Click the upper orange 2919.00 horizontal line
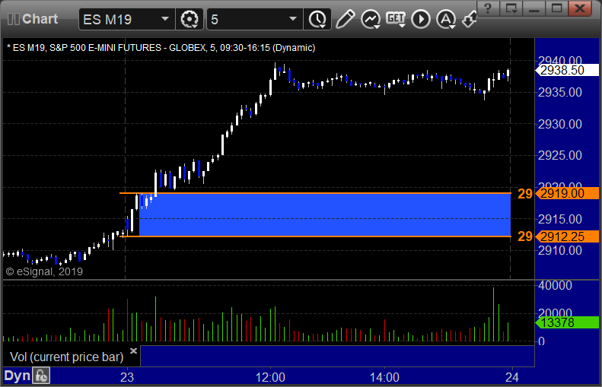Image resolution: width=602 pixels, height=387 pixels. [x=315, y=193]
